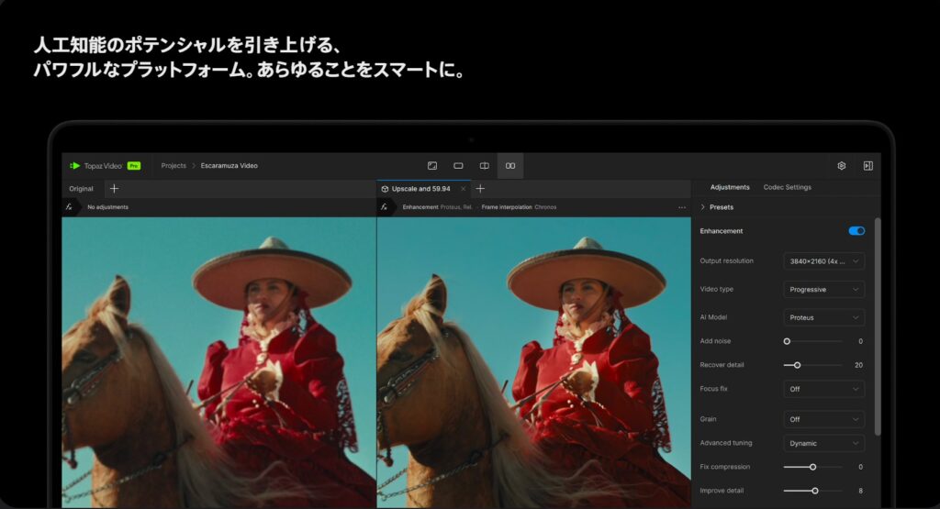Activate the side-by-side view icon
This screenshot has width=940, height=509.
pyautogui.click(x=510, y=166)
